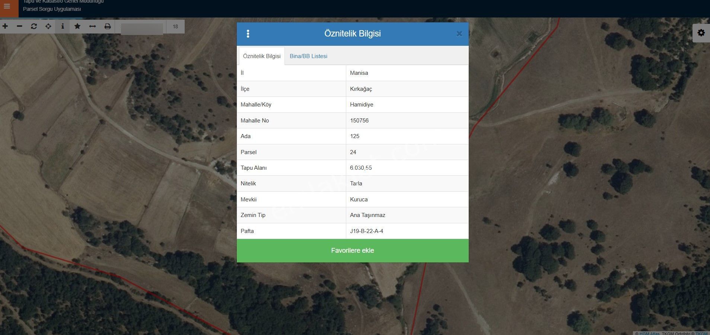Click the Pafta value J19-B-22-A-4
This screenshot has height=335, width=710.
pos(366,231)
